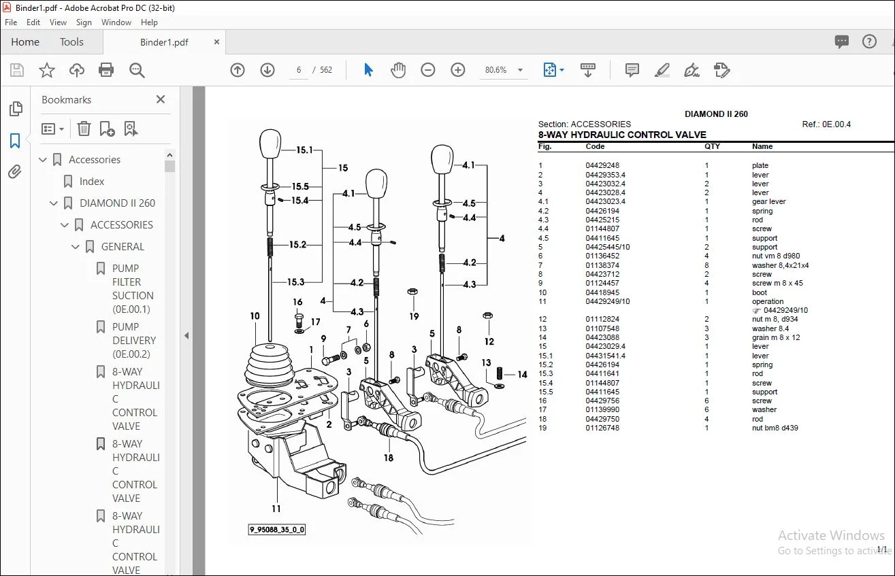The height and width of the screenshot is (576, 895).
Task: Open the PUMP FILTER SUCTION (0E.00.1) bookmark
Action: [x=131, y=288]
